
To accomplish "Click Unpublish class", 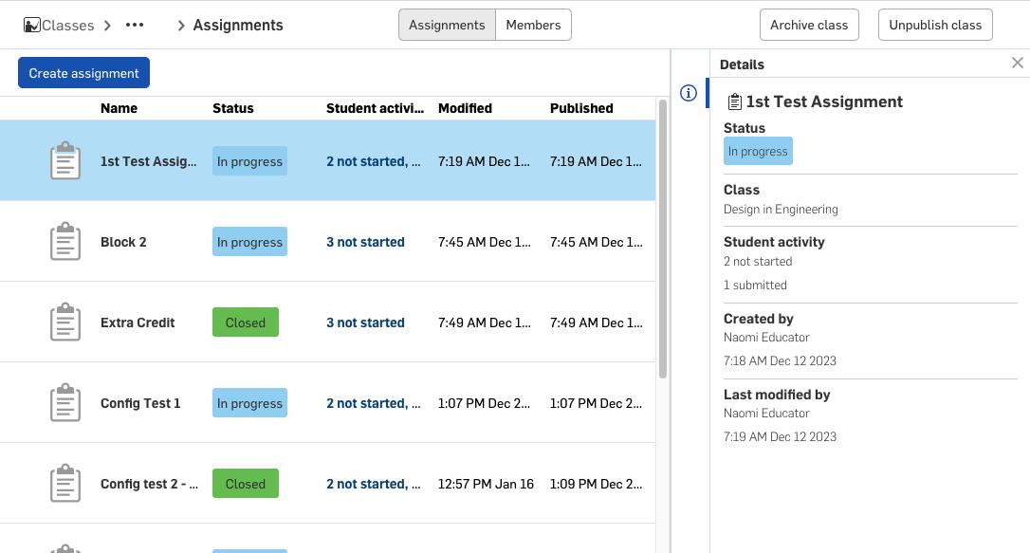I will (935, 25).
